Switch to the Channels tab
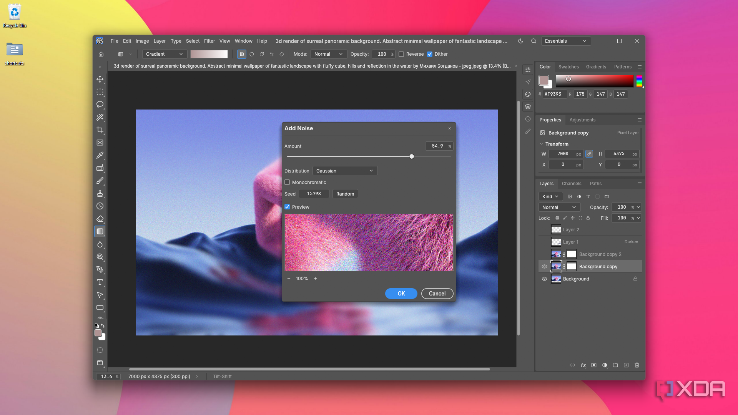Image resolution: width=738 pixels, height=415 pixels. [x=572, y=184]
